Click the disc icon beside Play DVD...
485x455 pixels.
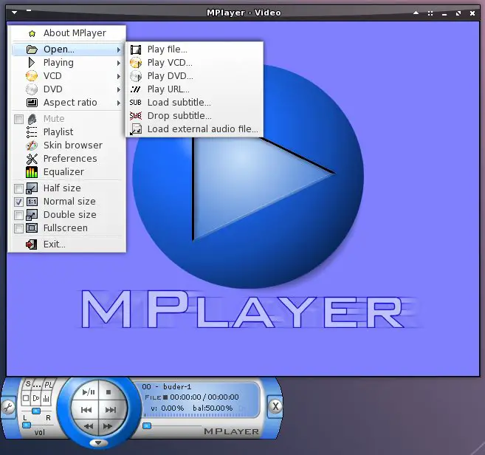click(136, 76)
